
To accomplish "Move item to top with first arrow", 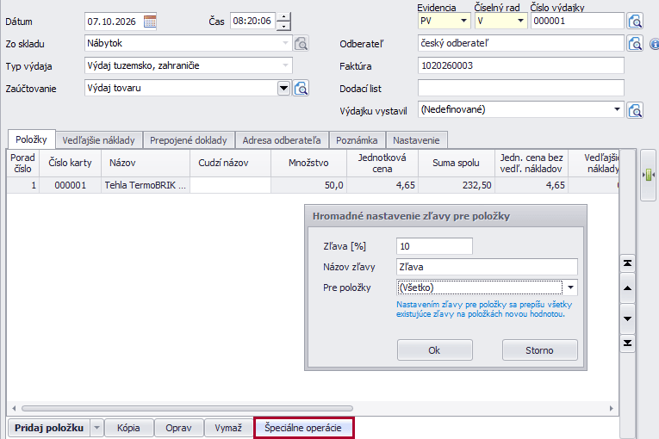I will click(x=627, y=263).
